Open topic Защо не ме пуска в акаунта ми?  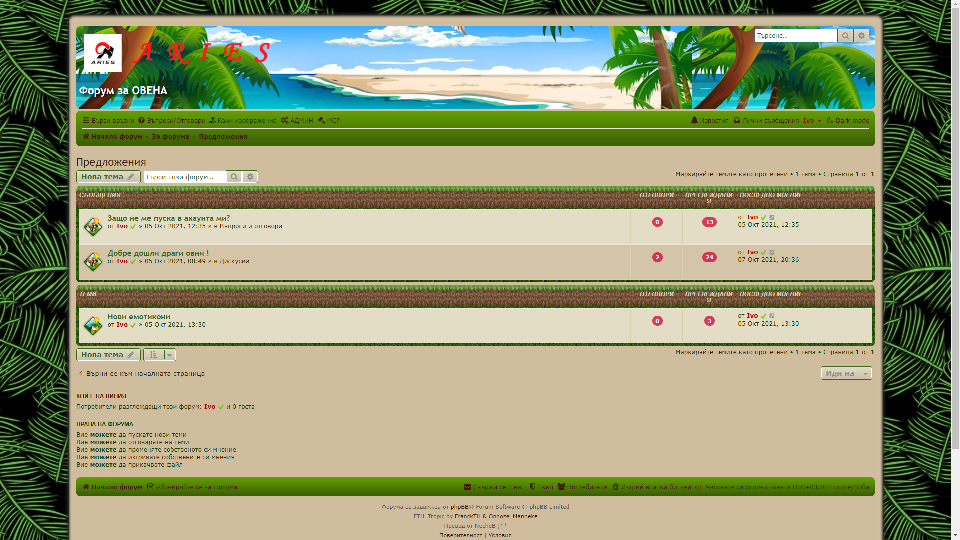(x=169, y=218)
